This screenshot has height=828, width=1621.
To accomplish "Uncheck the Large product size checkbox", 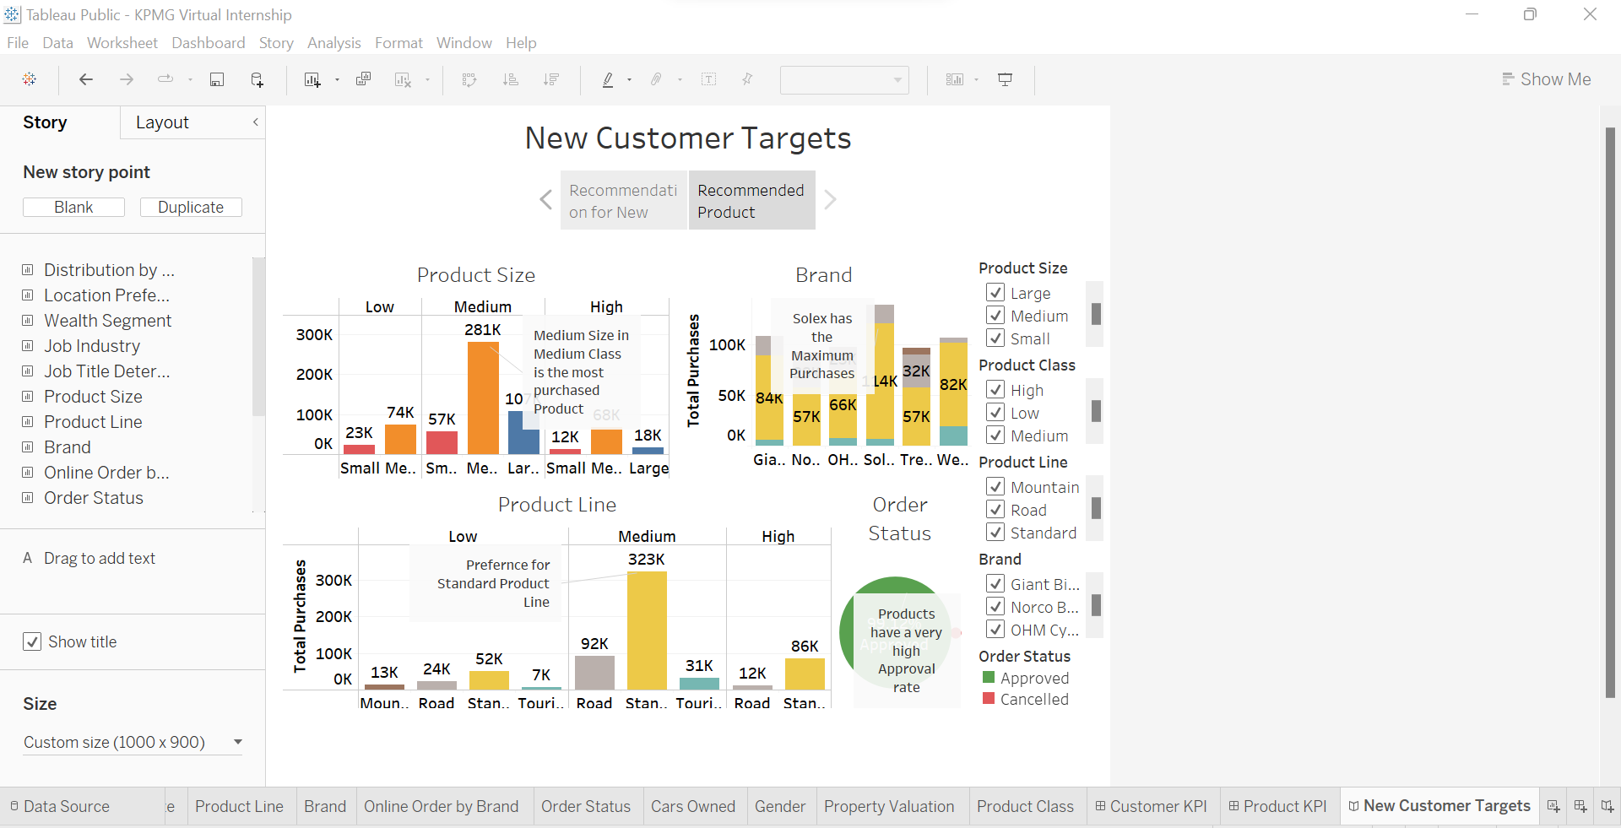I will click(x=995, y=293).
